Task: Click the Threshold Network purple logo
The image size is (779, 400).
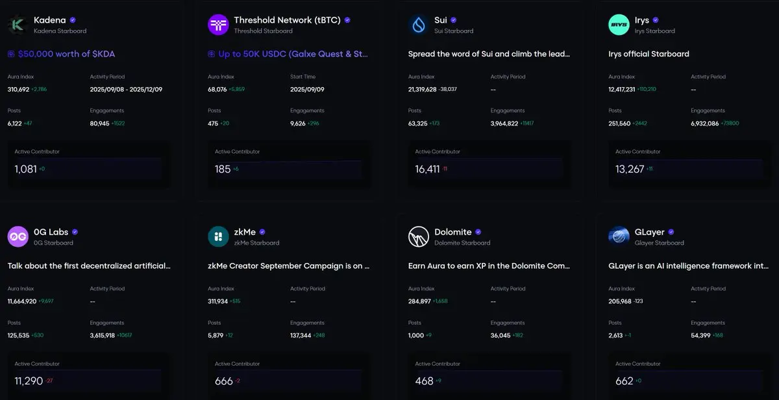Action: [x=218, y=25]
